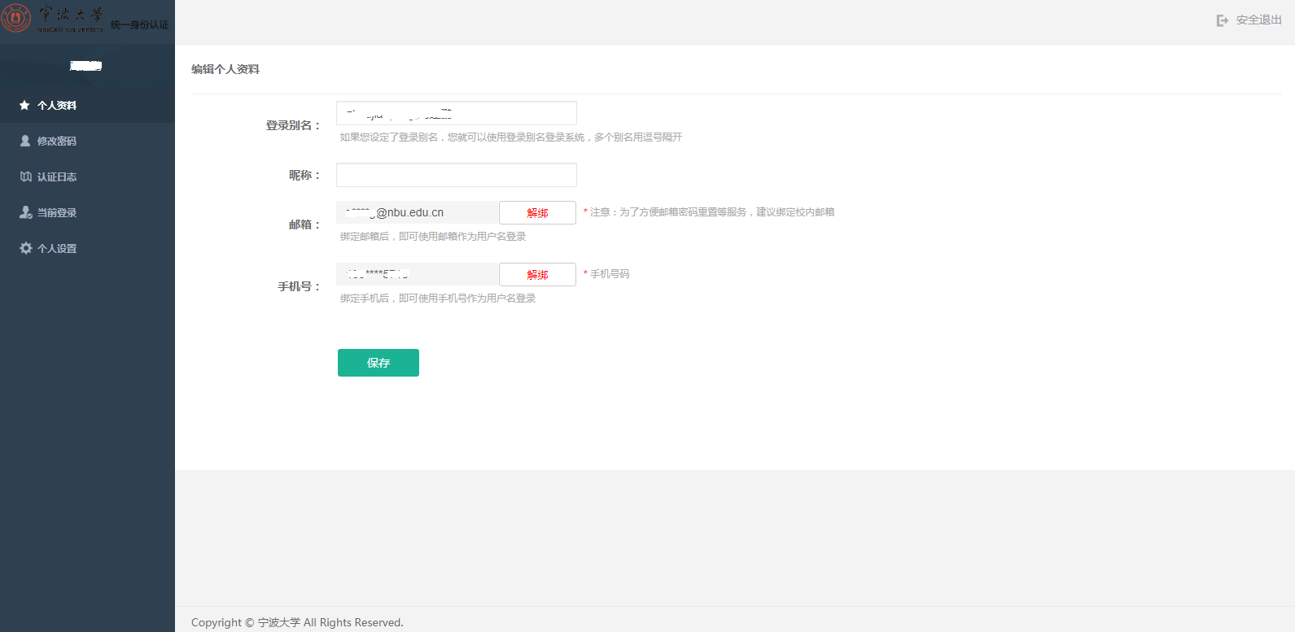Click the masked 手机号 field

(417, 274)
